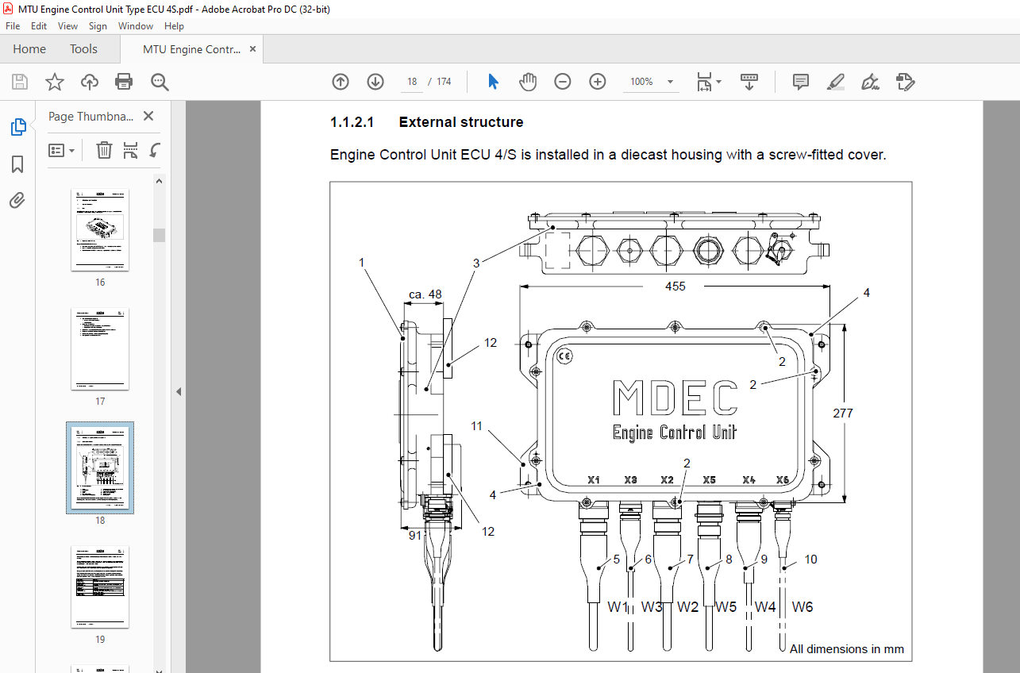Click the "277" dimension label
Image resolution: width=1020 pixels, height=673 pixels.
click(x=843, y=413)
